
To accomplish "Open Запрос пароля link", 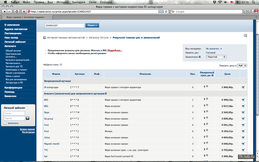I will pyautogui.click(x=27, y=129).
